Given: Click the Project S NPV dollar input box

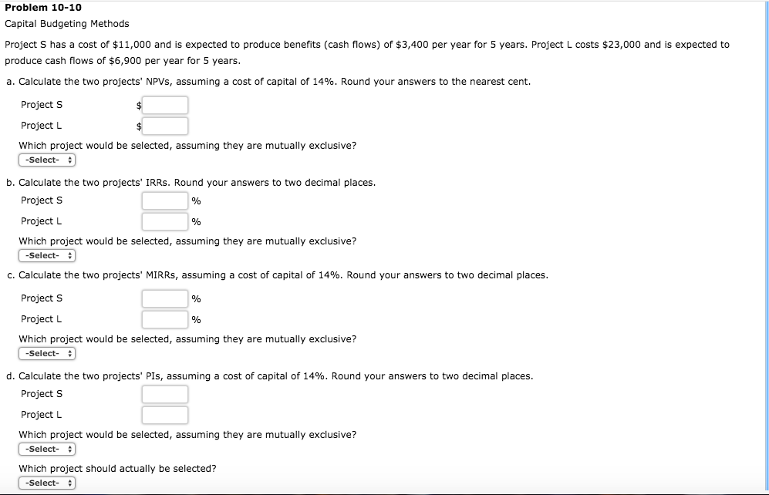Looking at the screenshot, I should (x=164, y=105).
